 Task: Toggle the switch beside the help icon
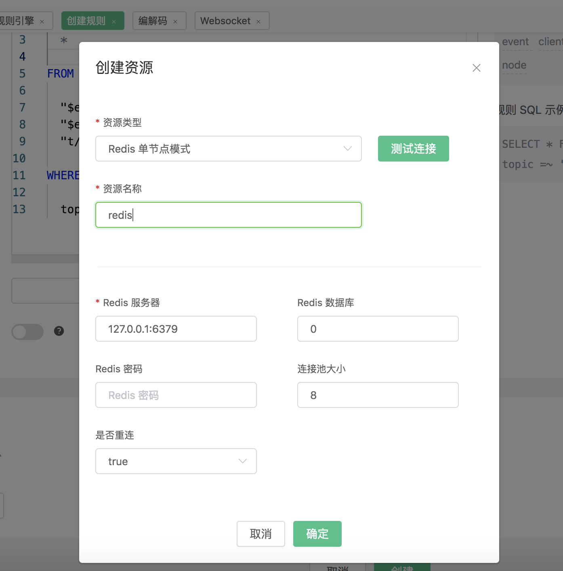click(x=27, y=332)
